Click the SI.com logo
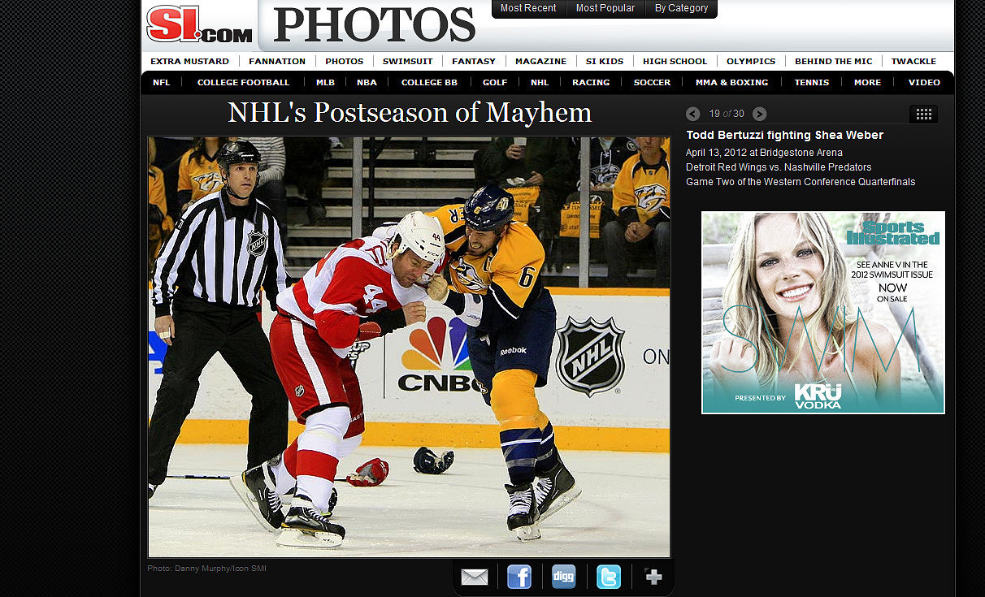This screenshot has height=597, width=985. pyautogui.click(x=199, y=24)
